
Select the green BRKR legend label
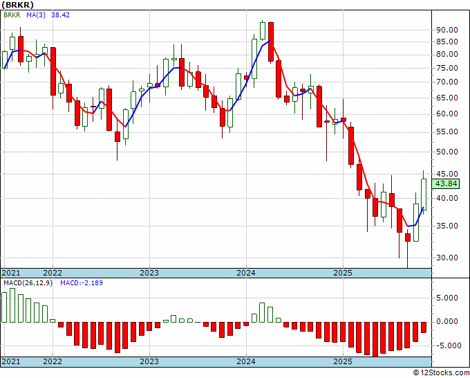pos(12,15)
